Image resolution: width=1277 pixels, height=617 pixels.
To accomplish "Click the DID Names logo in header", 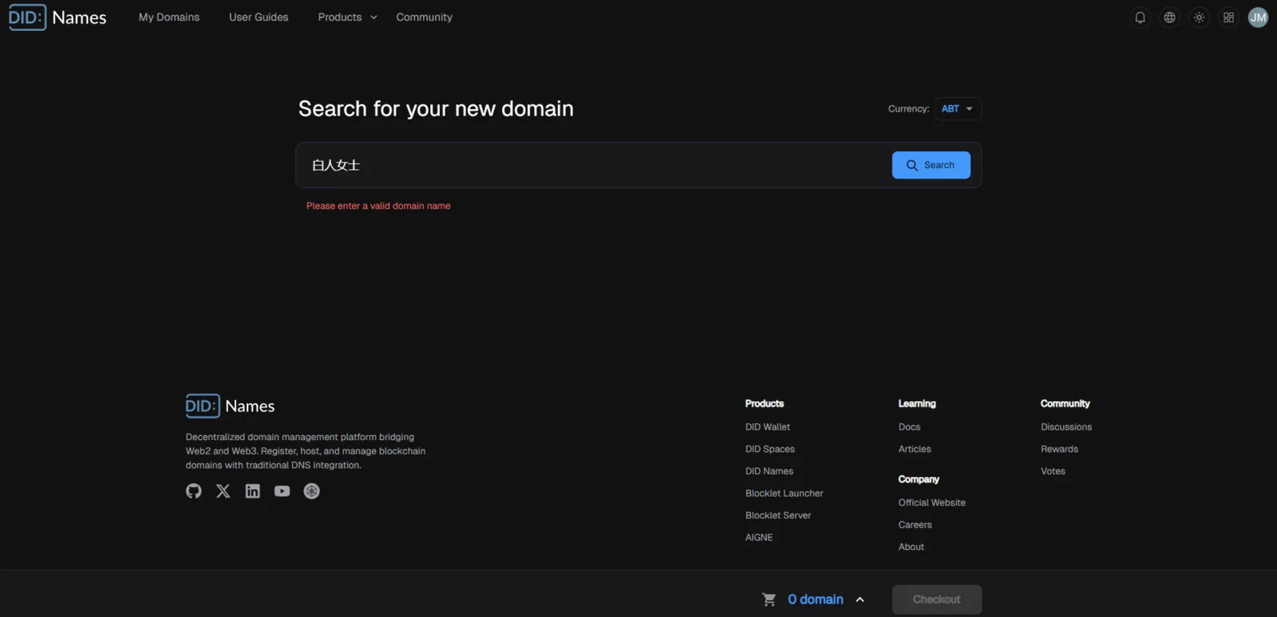I will click(57, 18).
